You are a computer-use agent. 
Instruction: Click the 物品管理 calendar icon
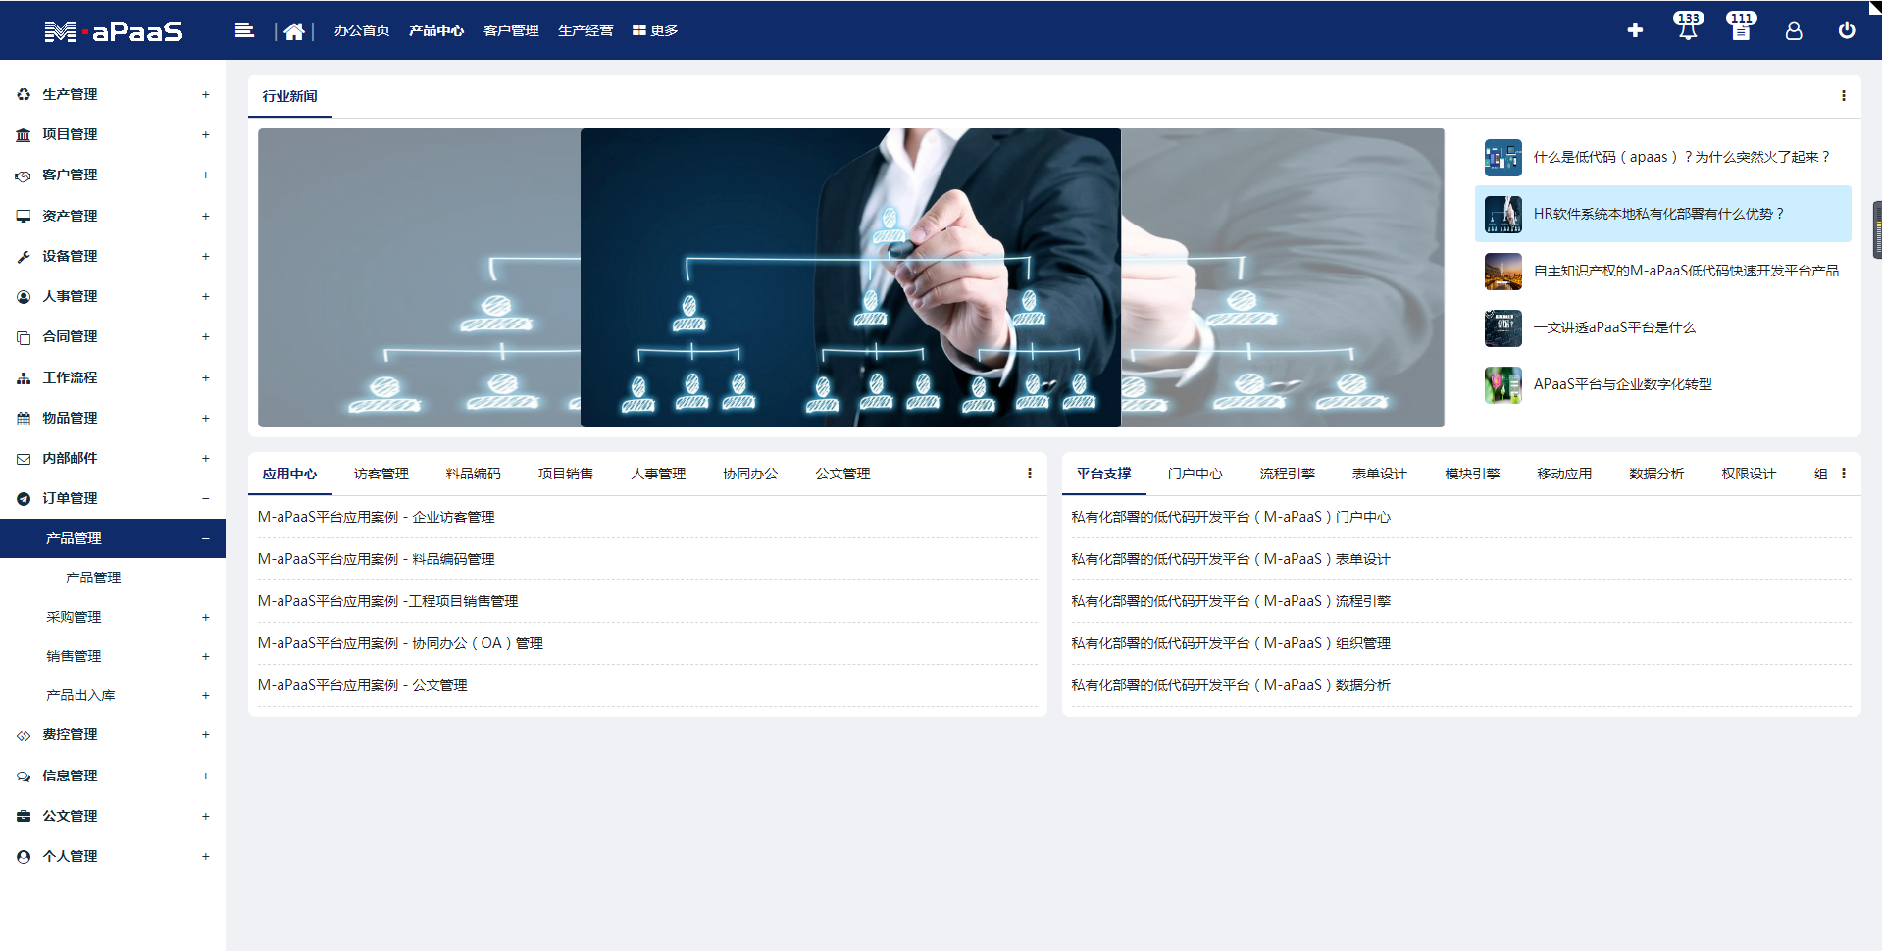(x=24, y=419)
